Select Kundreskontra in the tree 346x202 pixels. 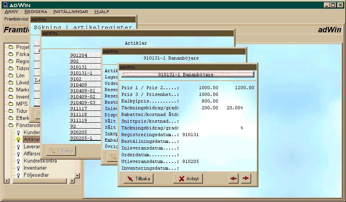(40, 161)
